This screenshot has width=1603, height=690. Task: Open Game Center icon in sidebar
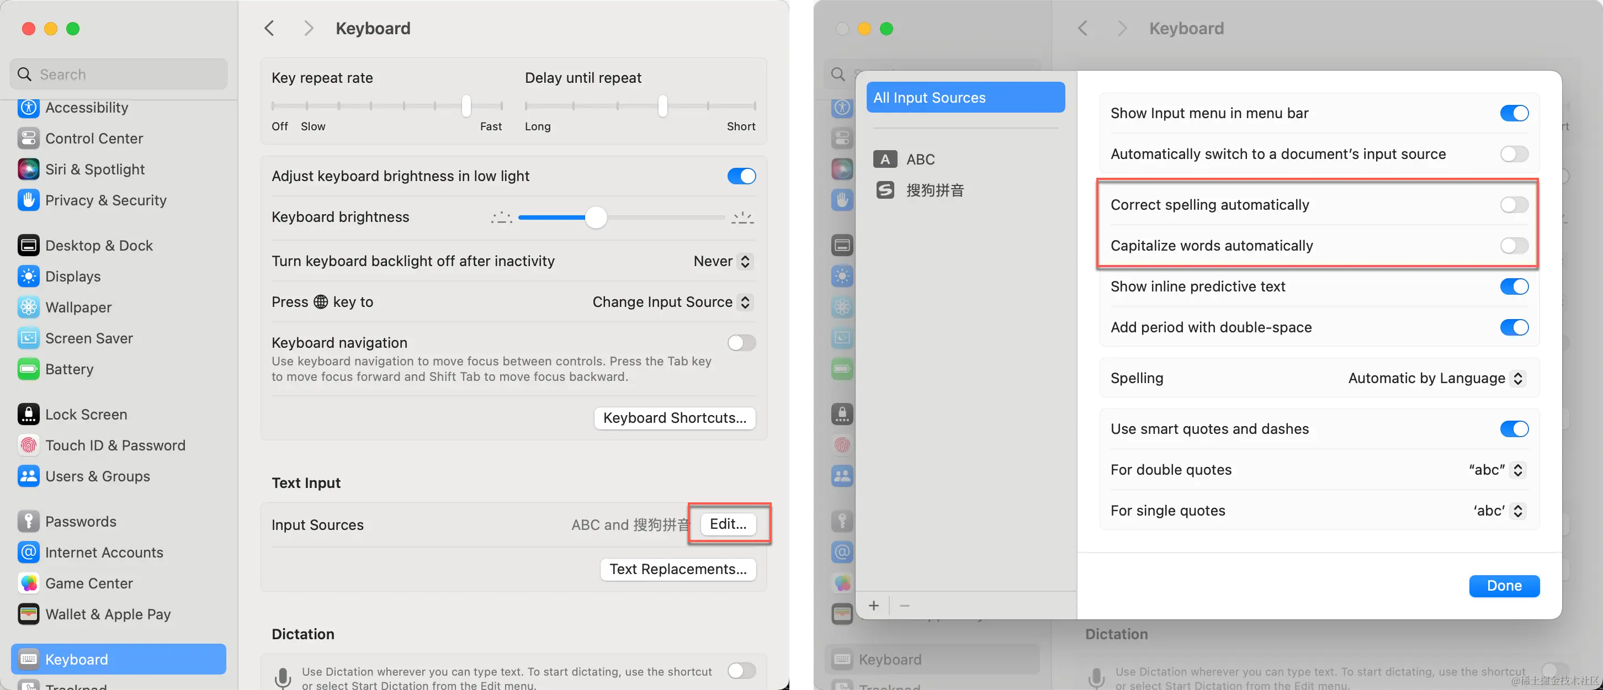(x=29, y=583)
